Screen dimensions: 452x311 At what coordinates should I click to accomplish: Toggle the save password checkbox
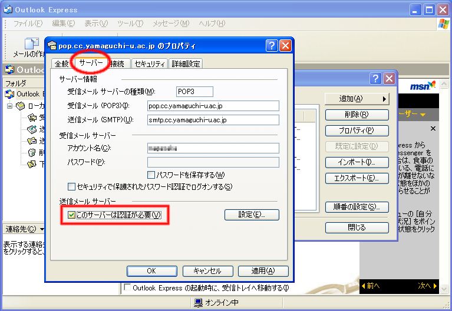151,175
